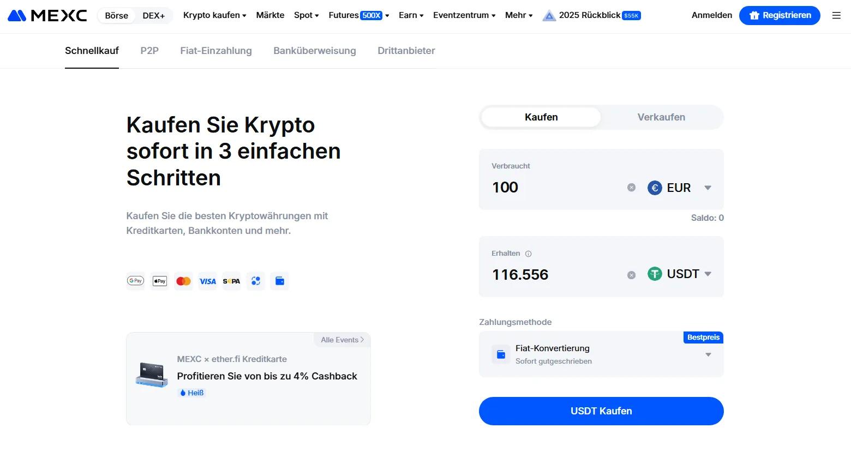The width and height of the screenshot is (851, 470).
Task: Expand the Krypto kaufen menu
Action: coord(215,15)
